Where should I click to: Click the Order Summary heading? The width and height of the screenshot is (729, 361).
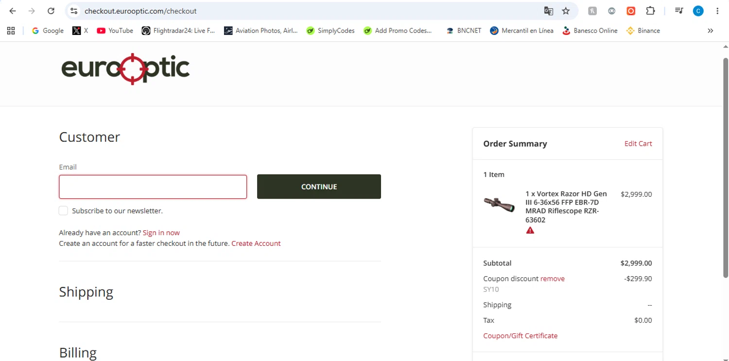click(515, 144)
